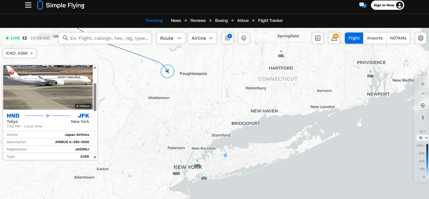
Task: Open the hamburger menu
Action: tap(28, 5)
